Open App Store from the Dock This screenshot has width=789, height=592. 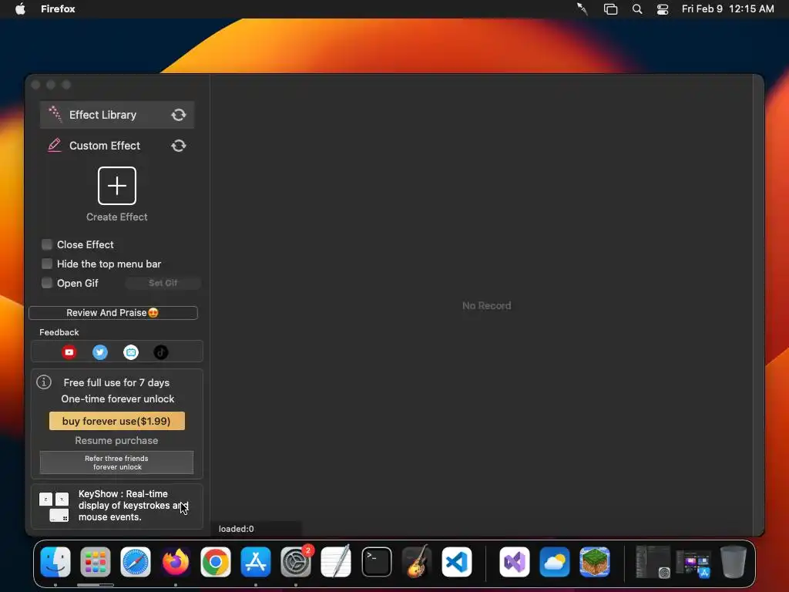coord(256,562)
